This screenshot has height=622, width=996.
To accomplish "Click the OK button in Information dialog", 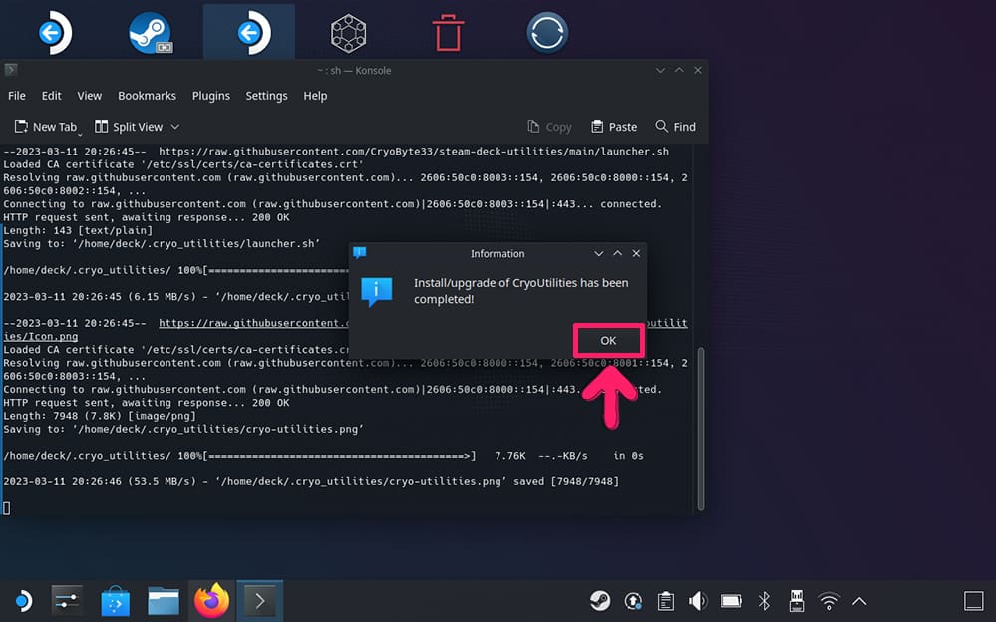I will tap(608, 341).
